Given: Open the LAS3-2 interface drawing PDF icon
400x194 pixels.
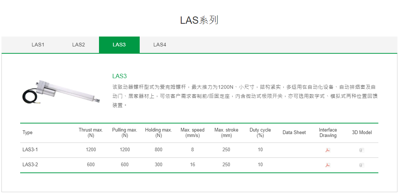Looking at the screenshot, I should coord(328,165).
